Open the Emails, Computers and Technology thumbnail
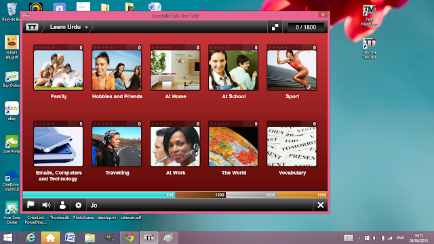 tap(58, 146)
